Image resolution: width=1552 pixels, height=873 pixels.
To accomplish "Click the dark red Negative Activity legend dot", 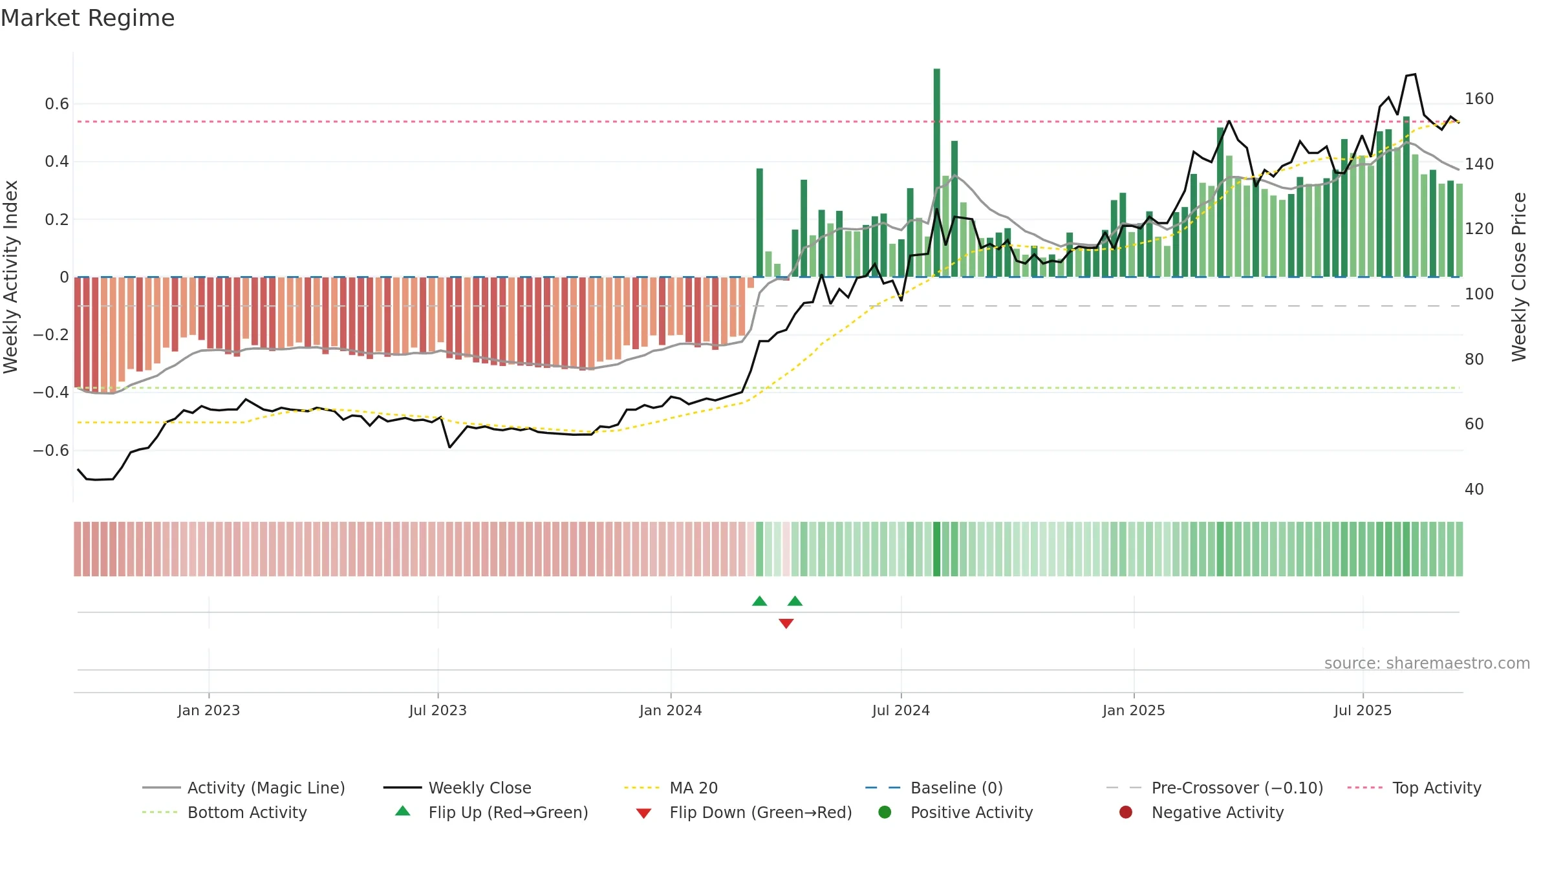I will (1126, 812).
